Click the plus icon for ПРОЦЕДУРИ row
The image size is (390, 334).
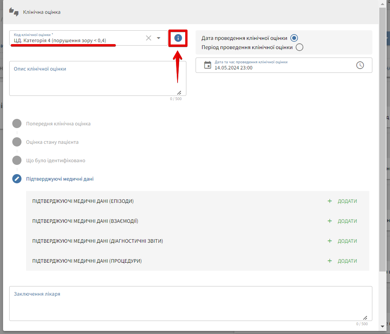coord(329,261)
